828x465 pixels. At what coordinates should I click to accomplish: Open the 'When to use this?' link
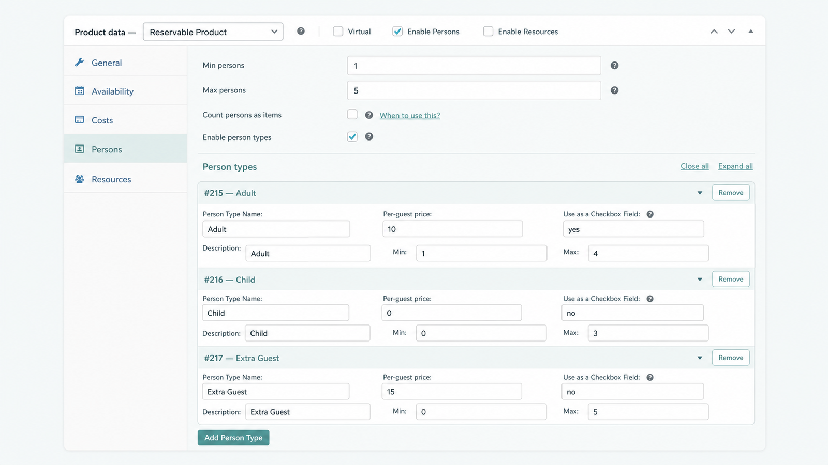(410, 115)
